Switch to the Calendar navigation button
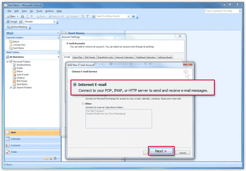Image resolution: width=246 pixels, height=171 pixels. 33,139
